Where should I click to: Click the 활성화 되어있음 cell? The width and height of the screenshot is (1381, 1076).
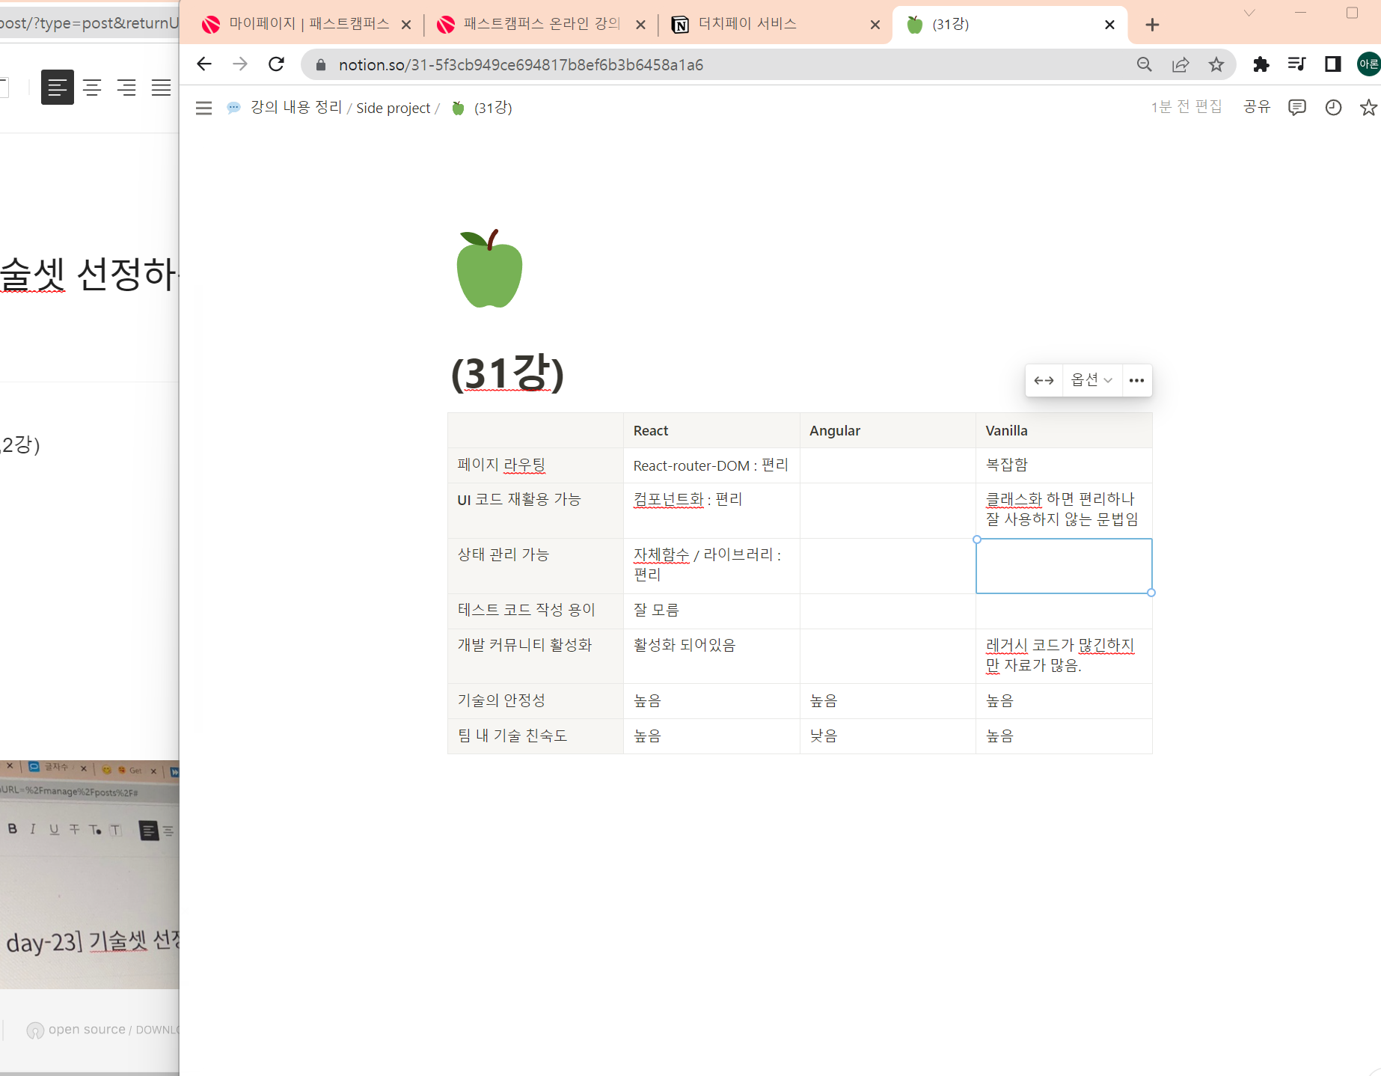coord(711,656)
